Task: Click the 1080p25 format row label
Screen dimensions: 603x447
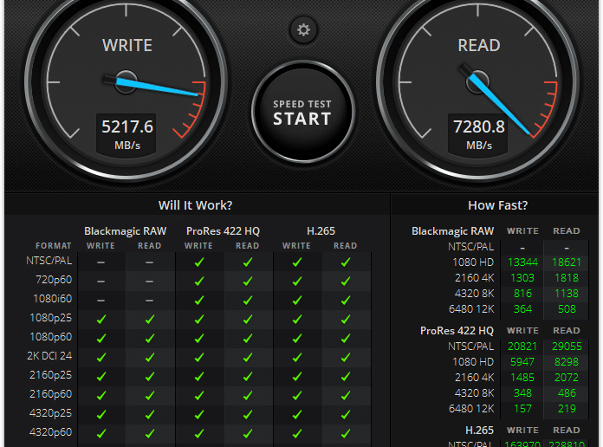Action: [51, 318]
